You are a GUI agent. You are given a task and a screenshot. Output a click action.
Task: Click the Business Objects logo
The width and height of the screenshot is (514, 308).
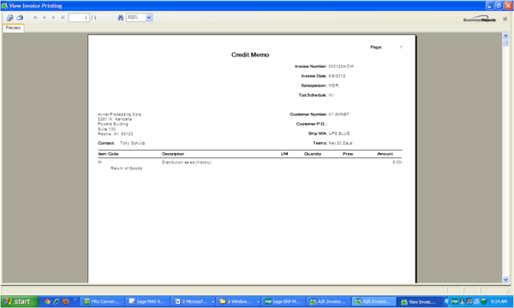(x=480, y=20)
